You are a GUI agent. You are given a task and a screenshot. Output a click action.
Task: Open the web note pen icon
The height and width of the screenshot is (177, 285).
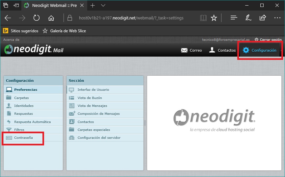[248, 18]
